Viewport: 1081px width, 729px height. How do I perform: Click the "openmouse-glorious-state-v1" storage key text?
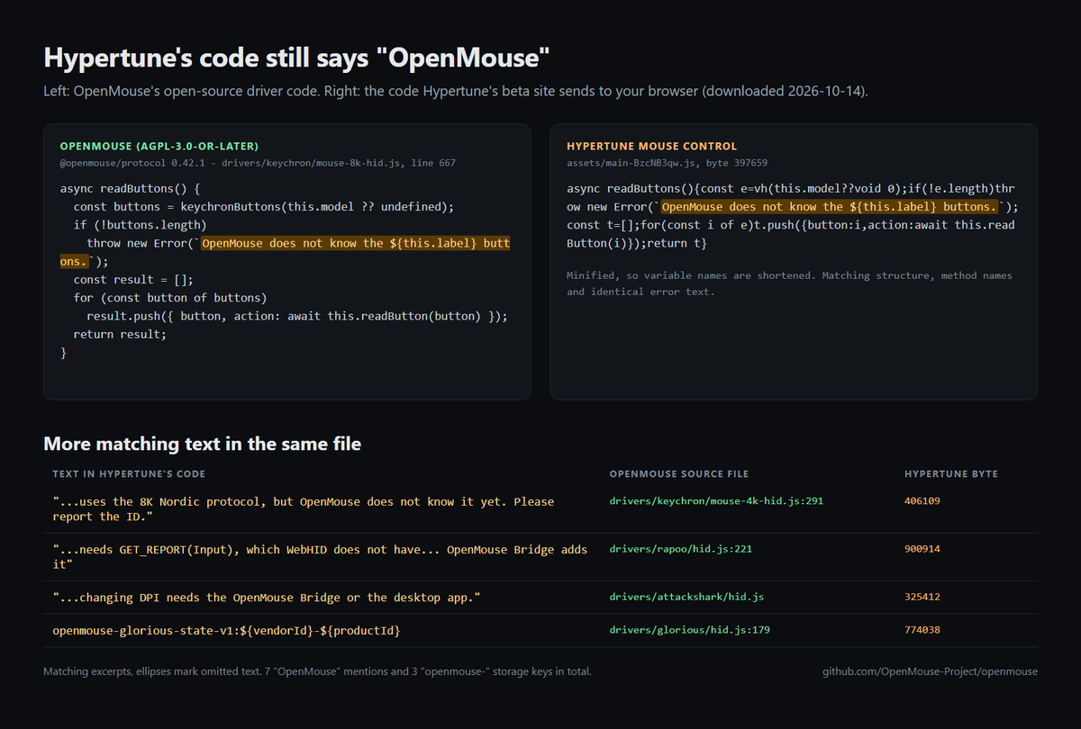point(227,631)
